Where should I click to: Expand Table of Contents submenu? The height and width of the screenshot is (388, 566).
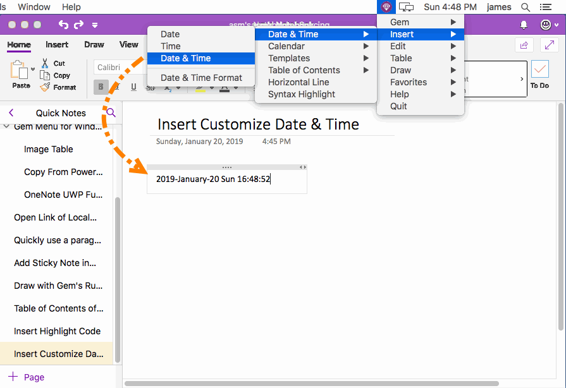316,70
